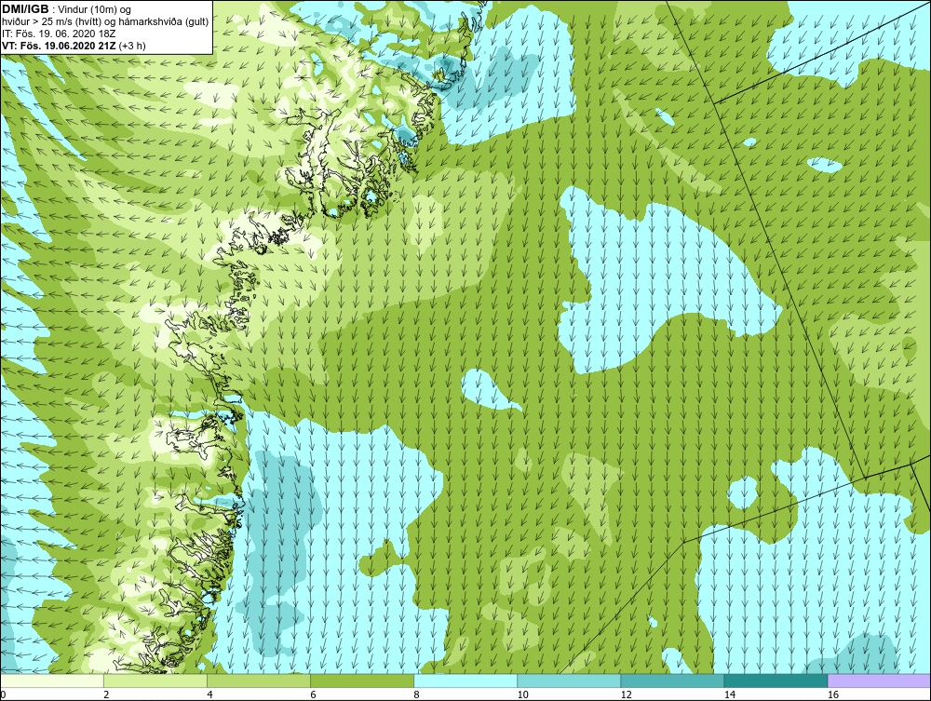Click the DMI/IGB title text
931x701 pixels.
pyautogui.click(x=25, y=9)
